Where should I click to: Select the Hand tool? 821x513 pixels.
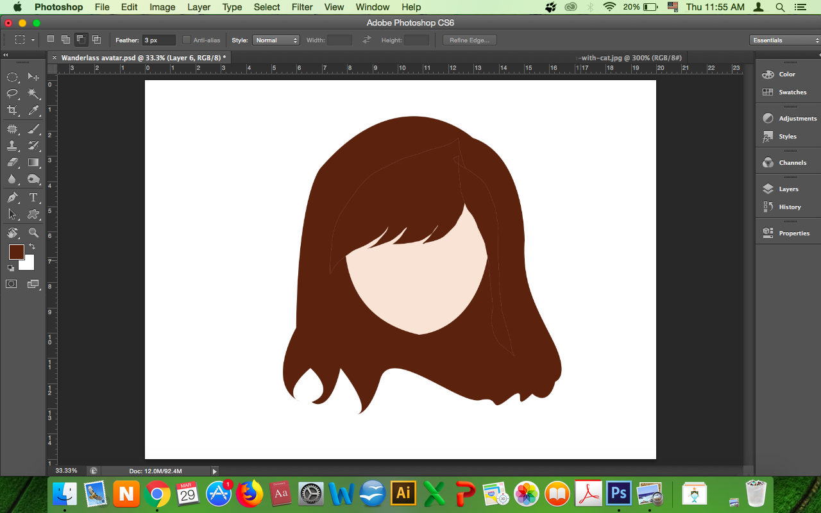12,233
